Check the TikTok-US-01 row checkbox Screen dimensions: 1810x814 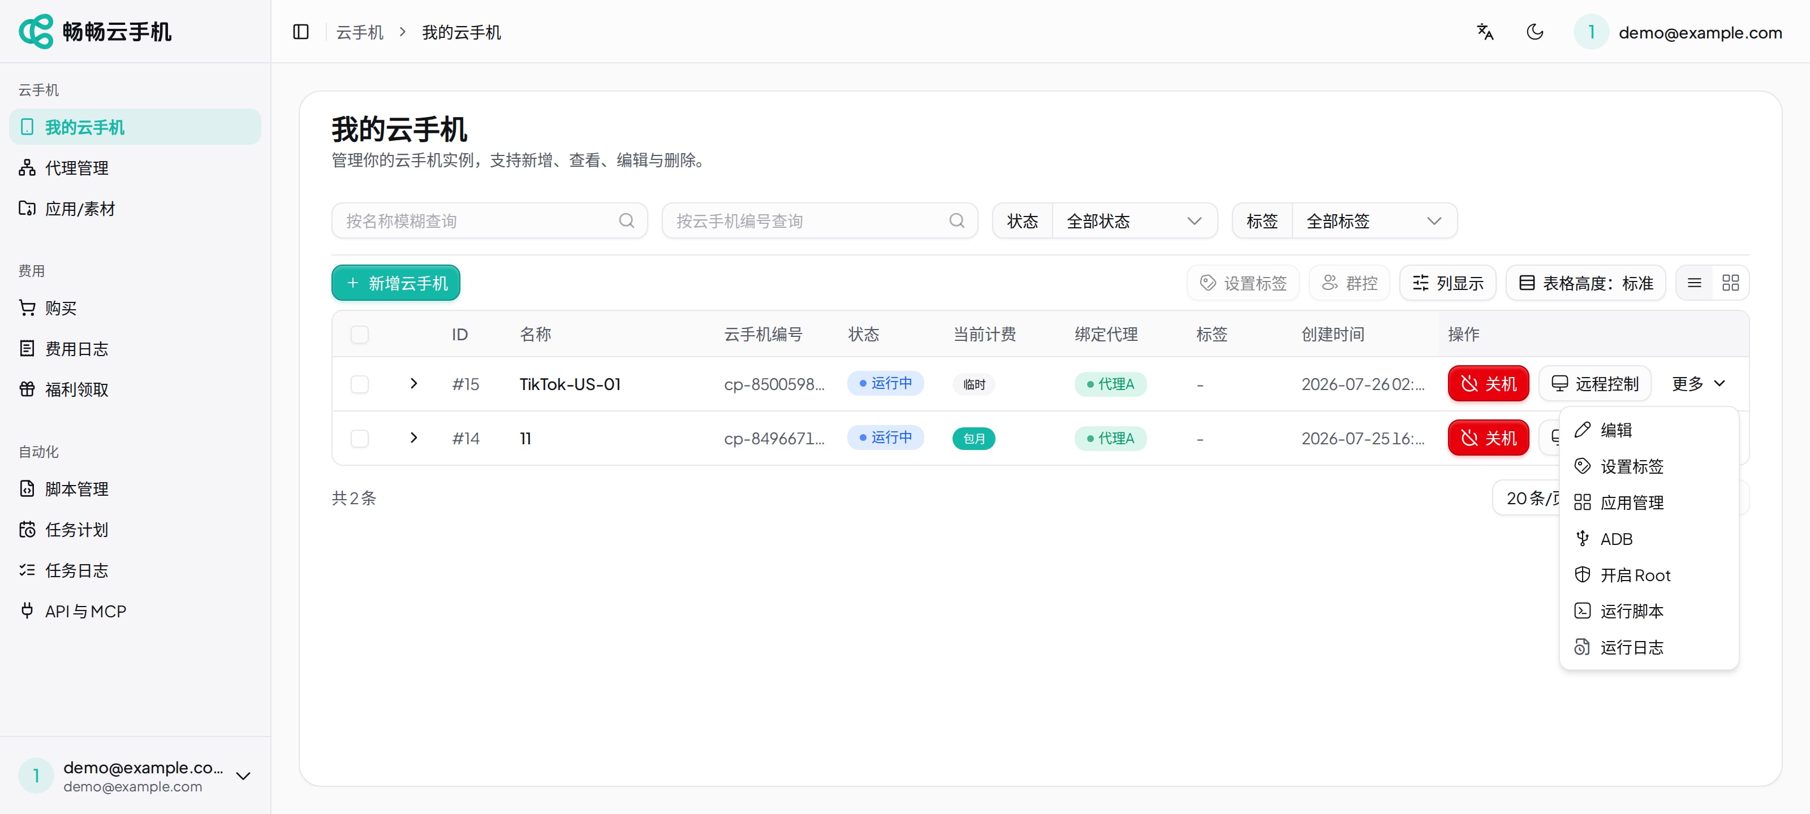coord(360,384)
